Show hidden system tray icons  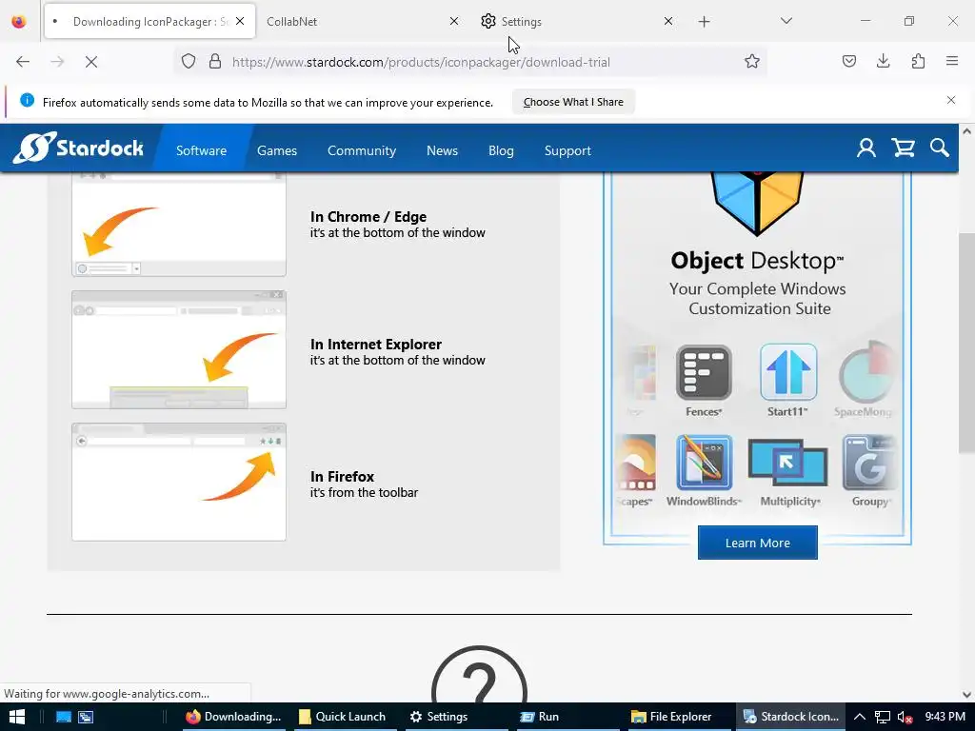click(860, 717)
